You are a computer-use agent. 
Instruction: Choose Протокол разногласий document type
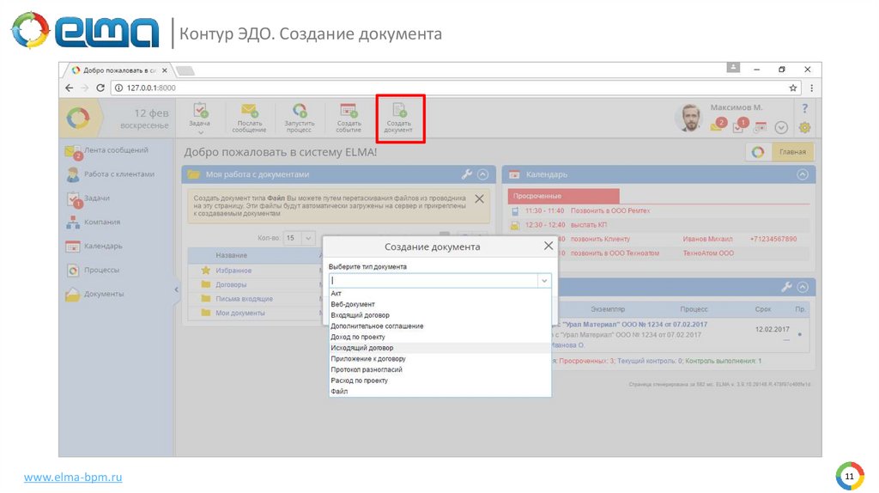(367, 369)
